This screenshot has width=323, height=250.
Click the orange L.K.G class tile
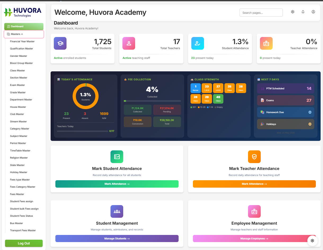click(x=207, y=88)
